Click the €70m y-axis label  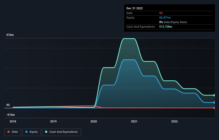[10, 35]
